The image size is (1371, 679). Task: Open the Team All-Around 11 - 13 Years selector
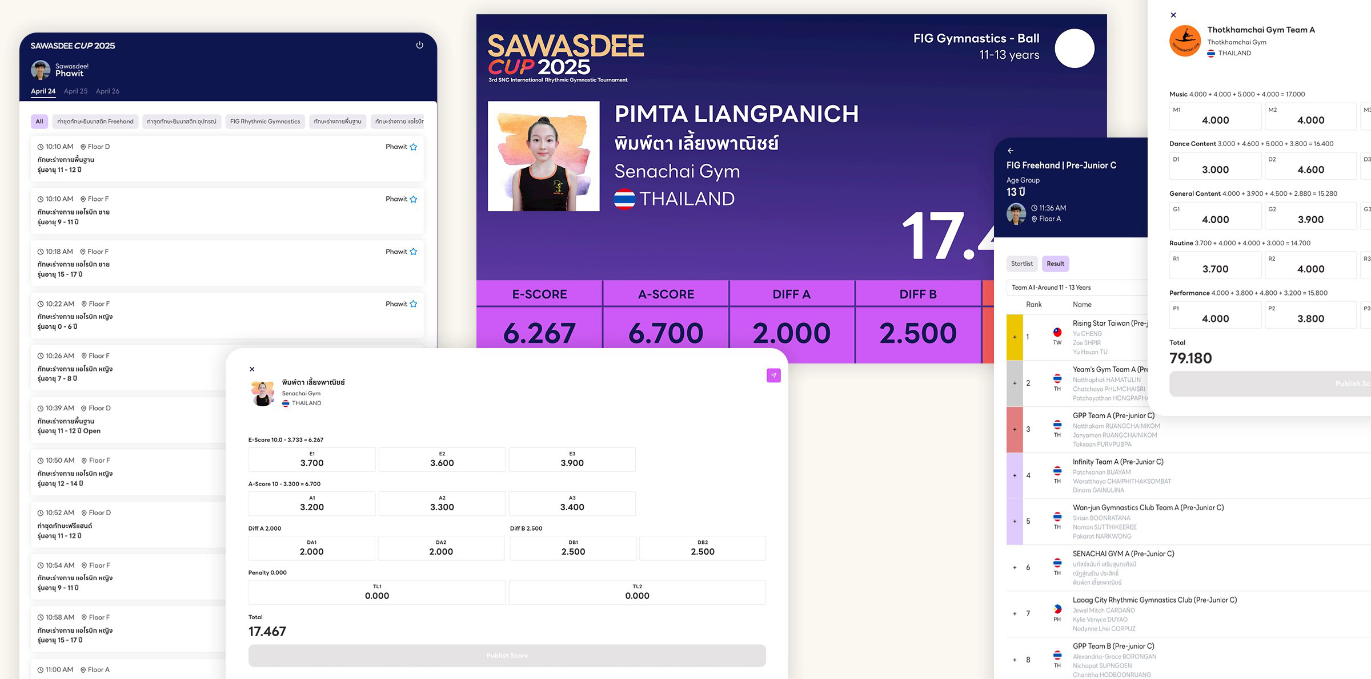1077,288
